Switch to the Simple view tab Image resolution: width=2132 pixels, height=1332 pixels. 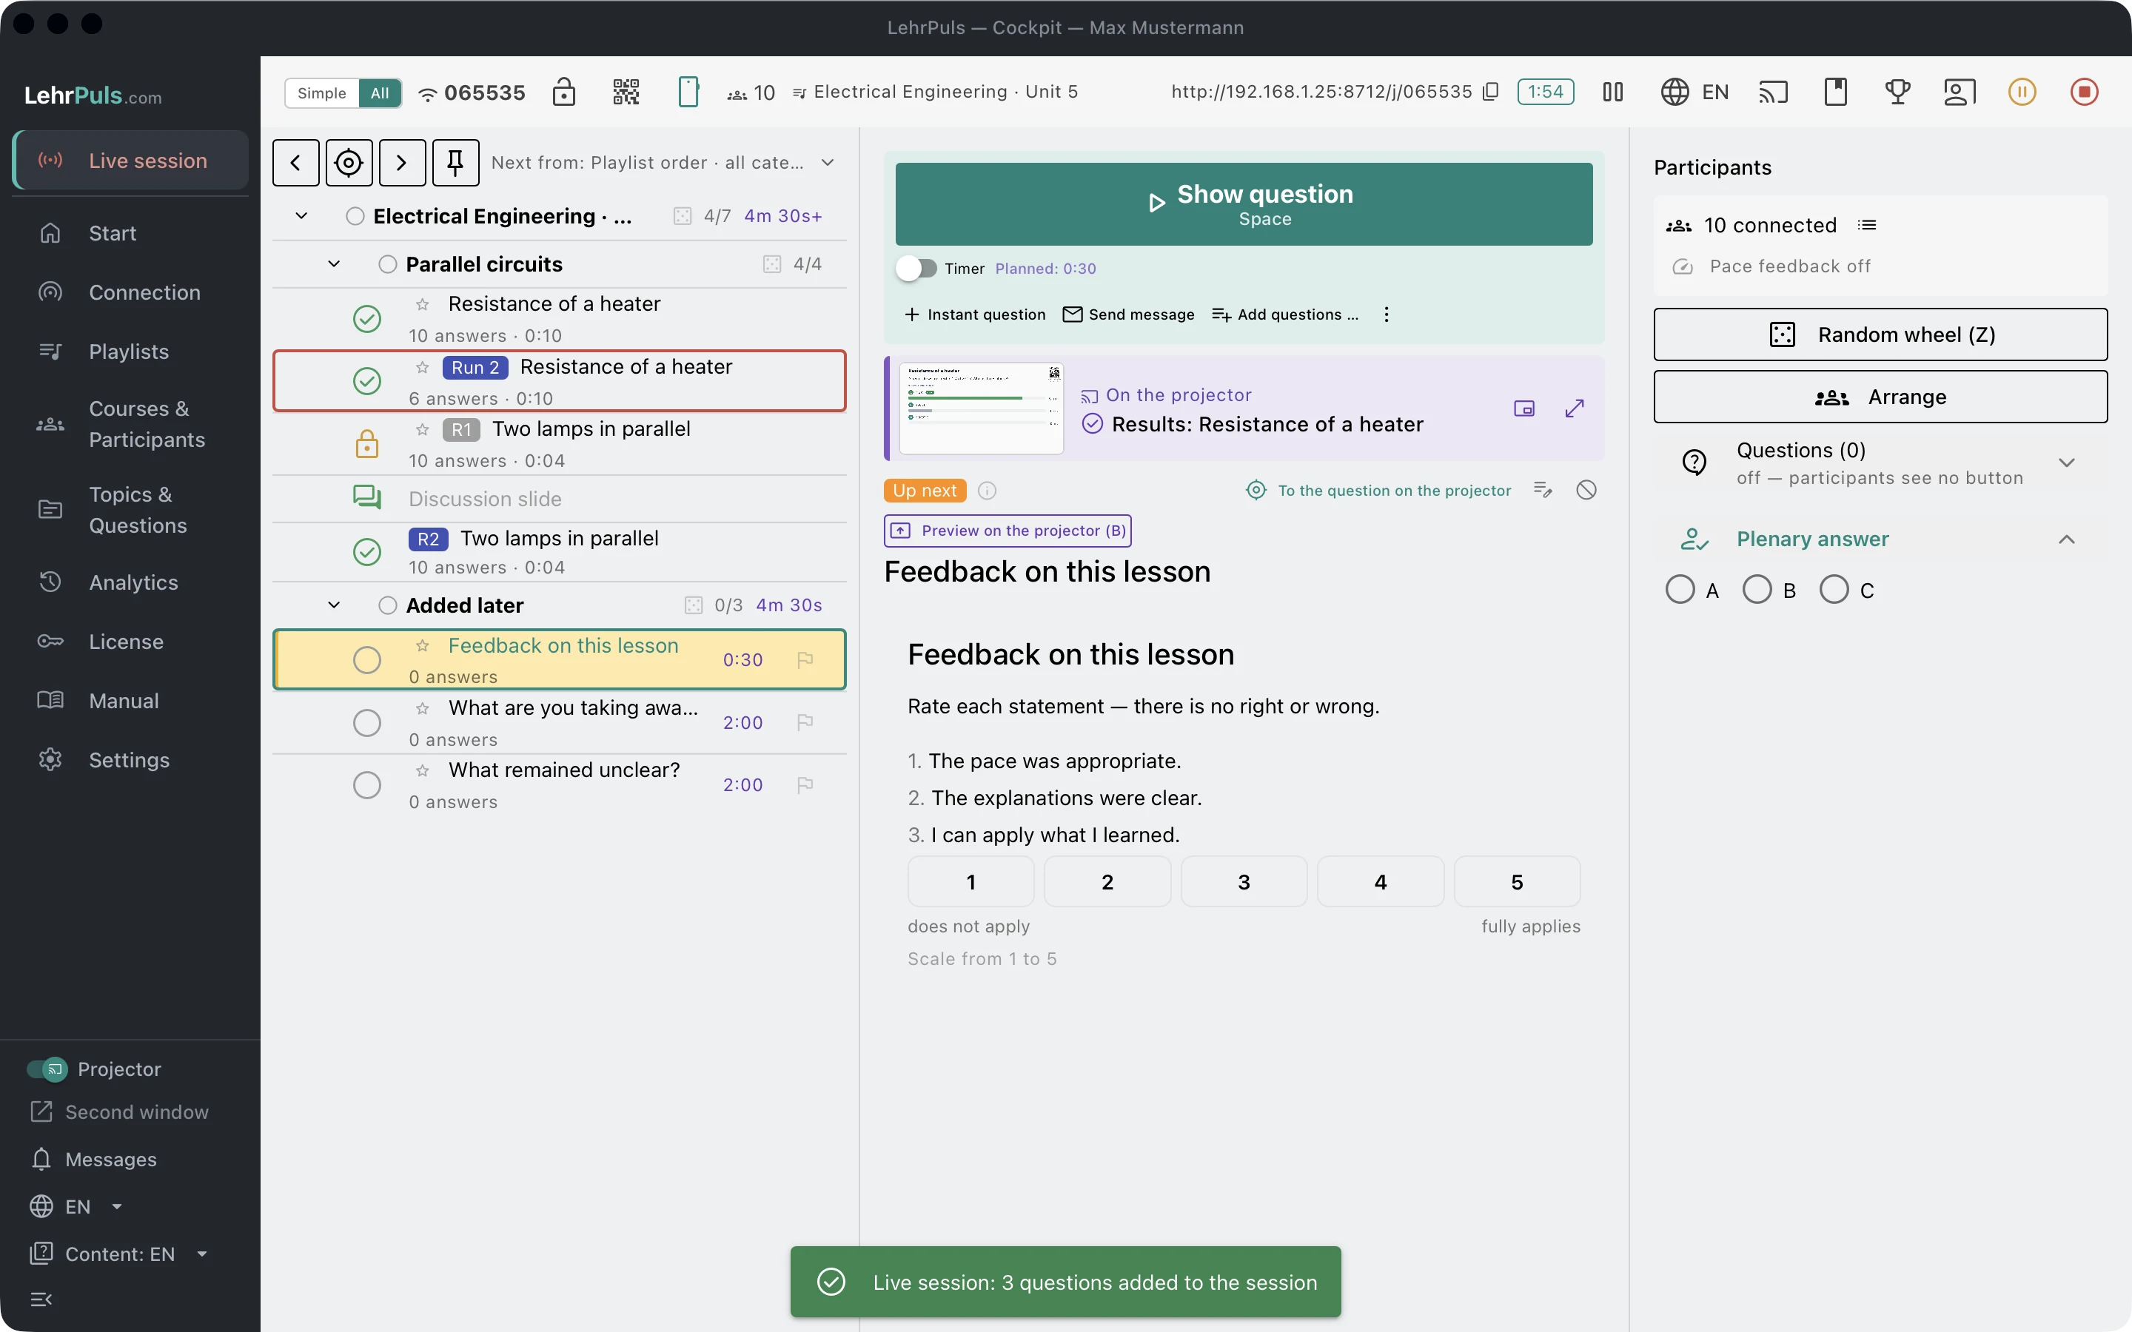[x=321, y=92]
